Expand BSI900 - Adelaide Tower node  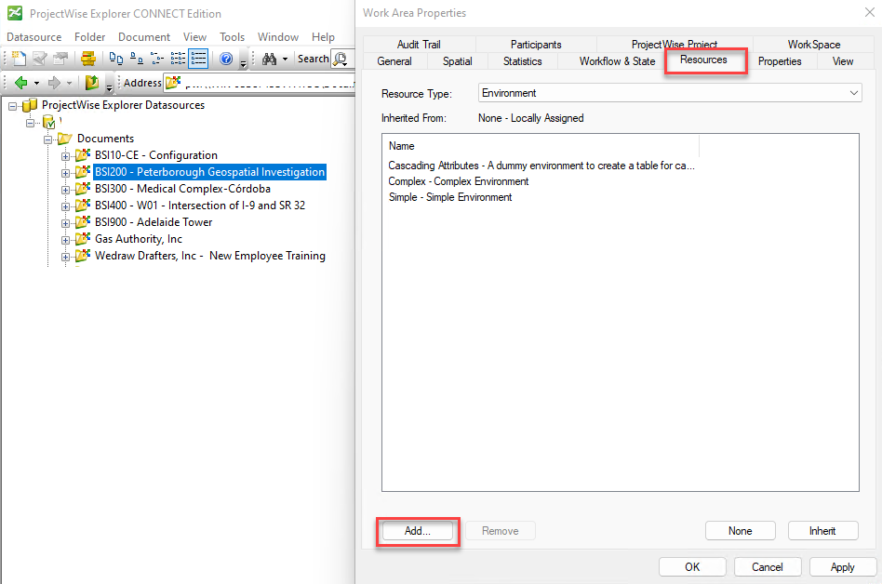[65, 224]
